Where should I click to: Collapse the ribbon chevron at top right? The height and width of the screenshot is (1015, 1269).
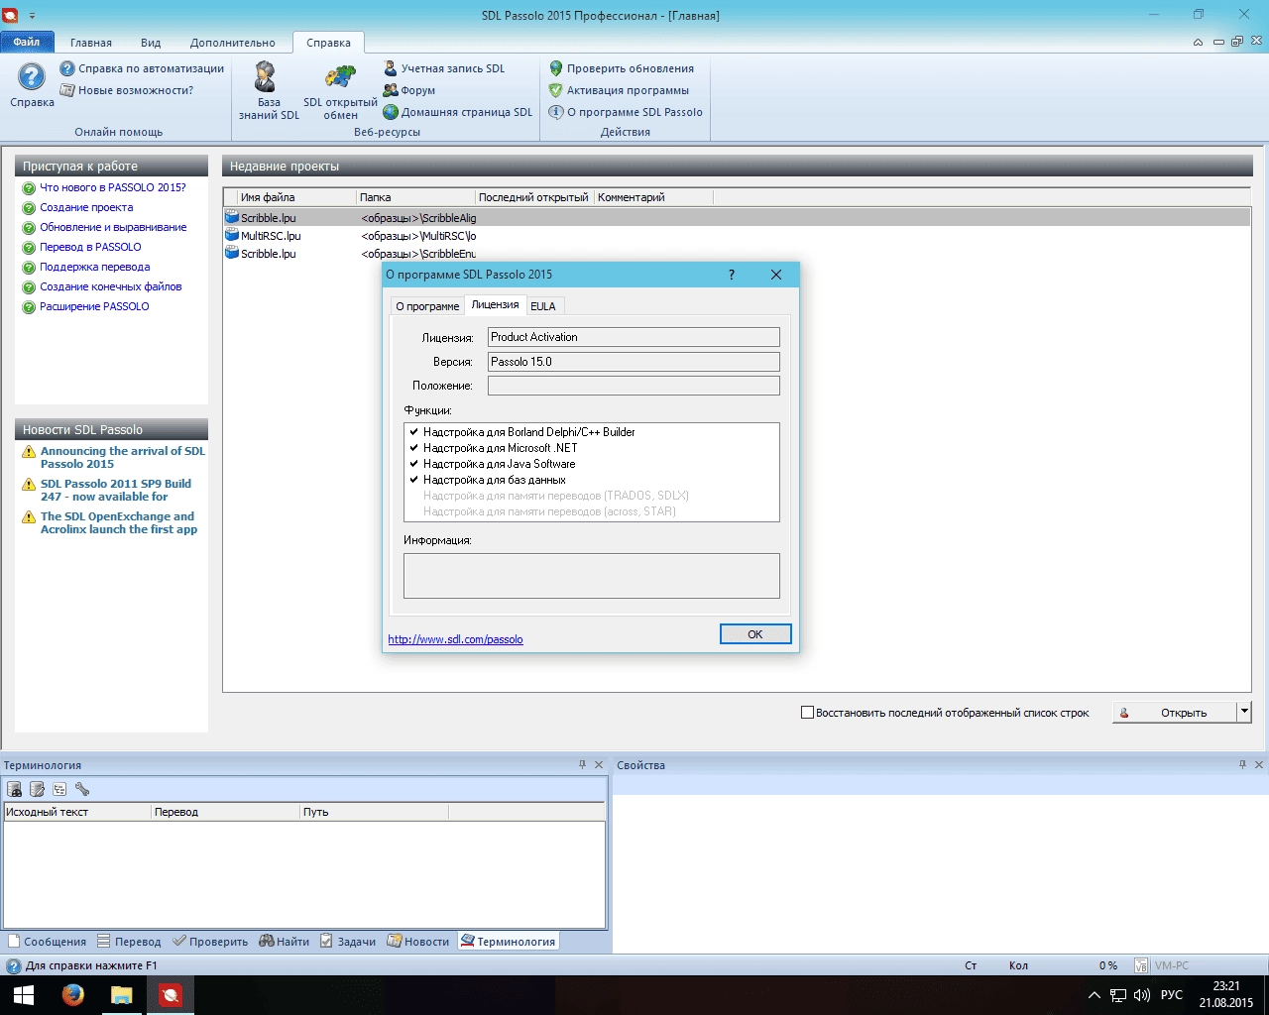(x=1198, y=42)
